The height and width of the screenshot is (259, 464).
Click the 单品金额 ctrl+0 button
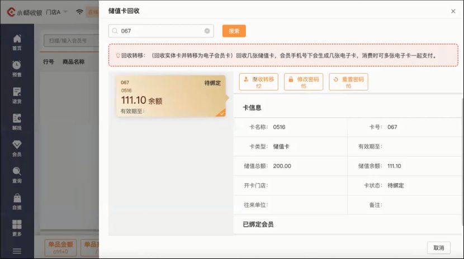click(x=60, y=248)
